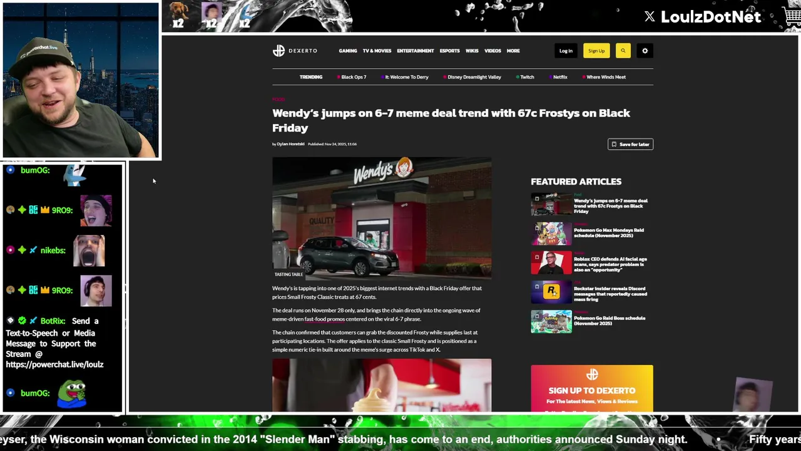Viewport: 801px width, 451px height.
Task: Expand the More menu
Action: [x=513, y=51]
